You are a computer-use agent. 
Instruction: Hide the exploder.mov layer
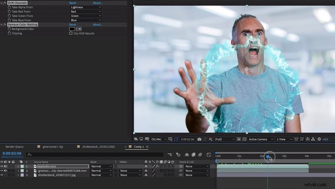pyautogui.click(x=2, y=166)
